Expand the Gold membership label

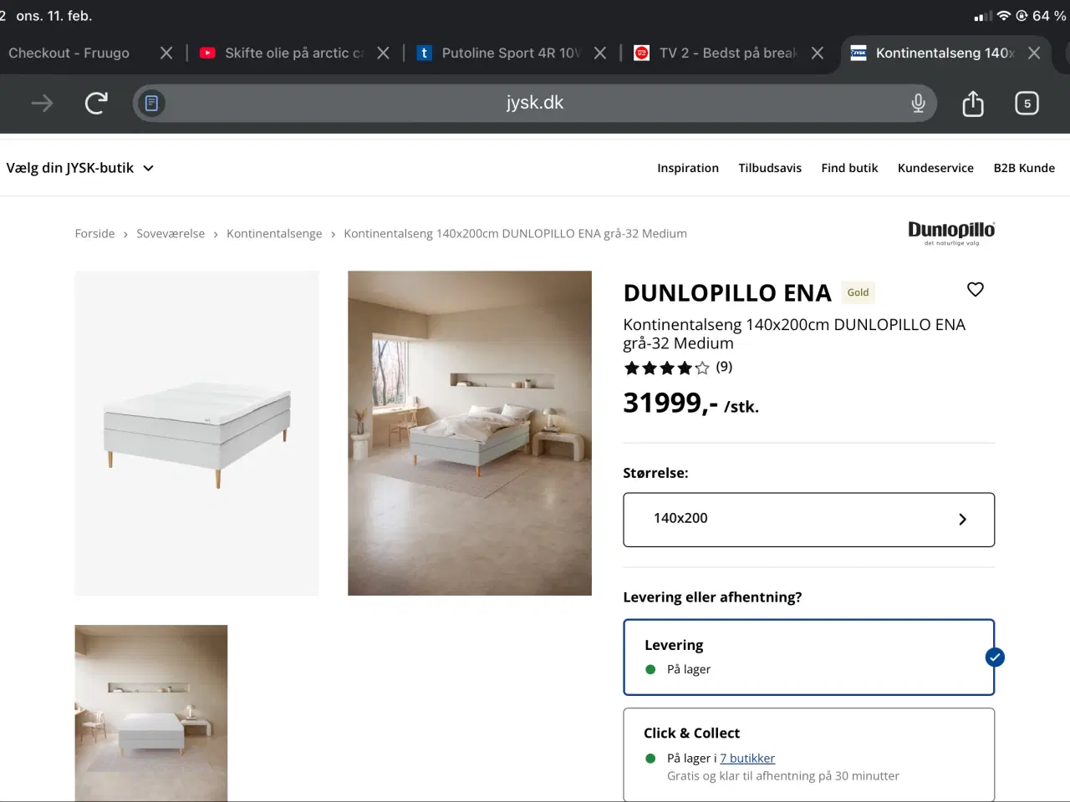[x=858, y=292]
